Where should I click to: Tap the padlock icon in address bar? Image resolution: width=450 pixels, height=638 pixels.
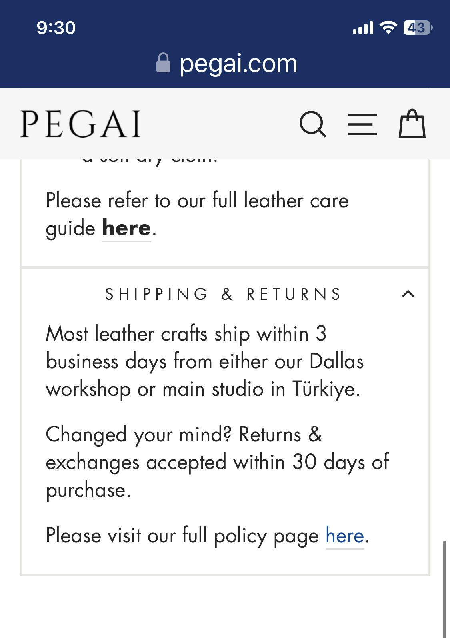click(163, 63)
